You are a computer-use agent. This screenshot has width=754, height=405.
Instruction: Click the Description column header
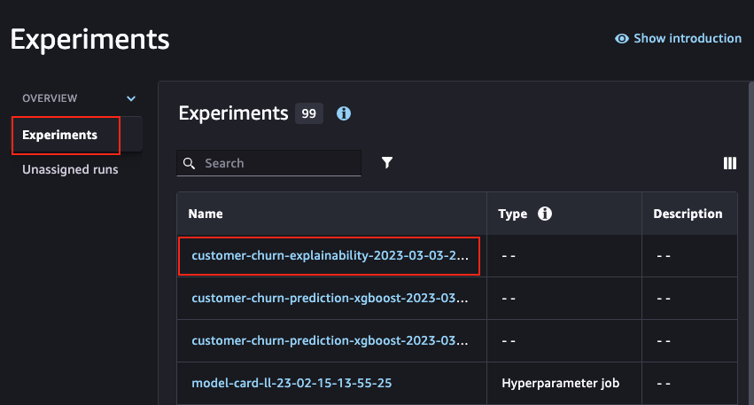[x=688, y=214]
